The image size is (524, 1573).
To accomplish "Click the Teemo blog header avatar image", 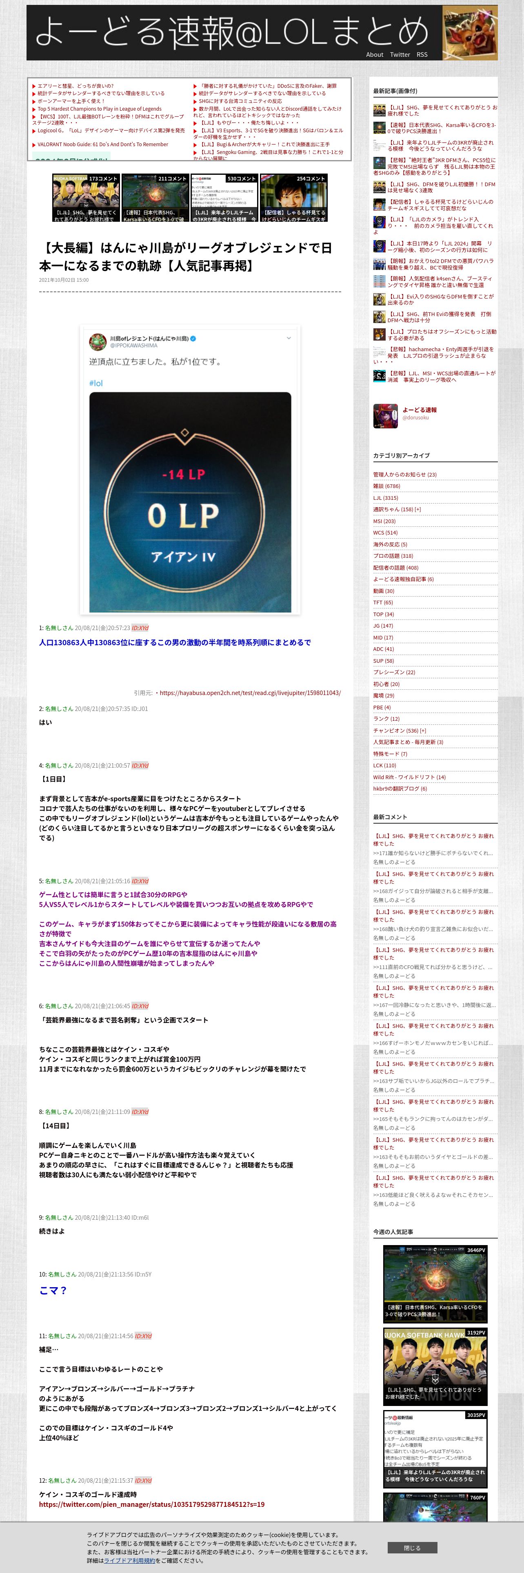I will pyautogui.click(x=470, y=33).
